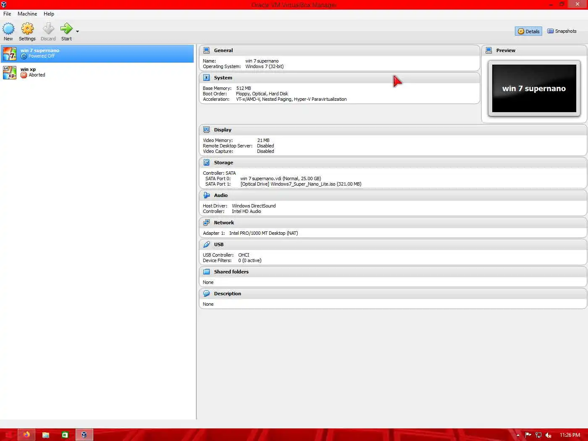
Task: Click the muted volume tray icon
Action: coord(548,435)
